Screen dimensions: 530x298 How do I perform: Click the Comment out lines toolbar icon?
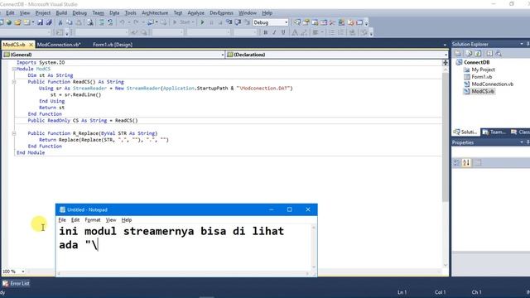pos(101,22)
